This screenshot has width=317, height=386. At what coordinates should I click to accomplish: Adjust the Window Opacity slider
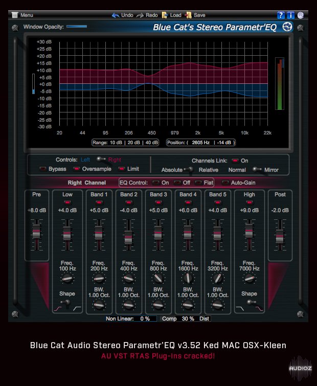77,27
